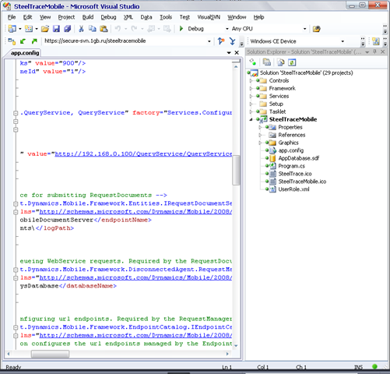Click the VisualSVN repository tree icon
The height and width of the screenshot is (374, 390).
coord(12,41)
